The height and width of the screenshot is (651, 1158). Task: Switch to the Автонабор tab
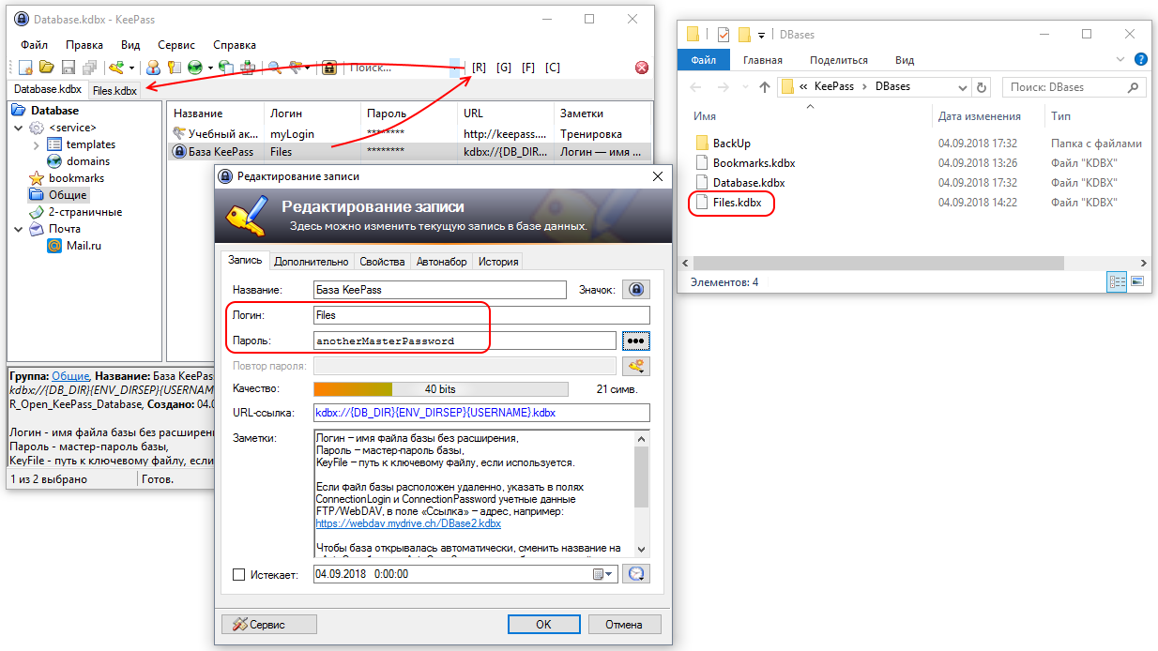tap(441, 262)
